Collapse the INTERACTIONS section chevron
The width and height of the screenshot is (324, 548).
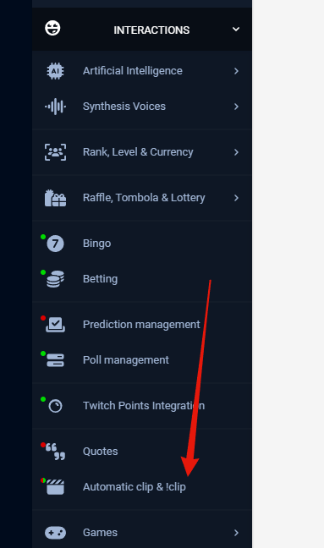[x=236, y=30]
